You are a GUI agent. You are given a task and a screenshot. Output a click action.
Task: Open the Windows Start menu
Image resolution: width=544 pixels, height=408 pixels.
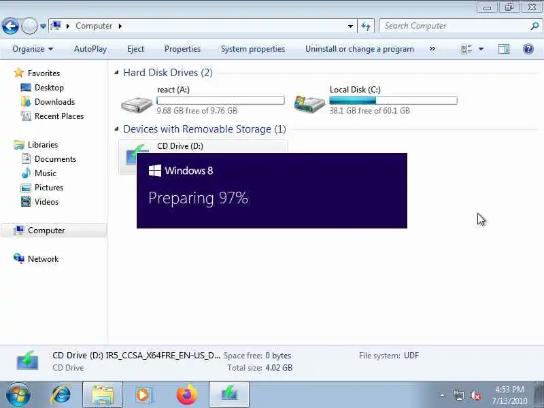pos(18,395)
